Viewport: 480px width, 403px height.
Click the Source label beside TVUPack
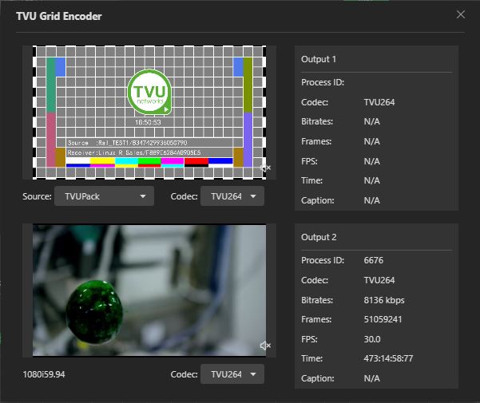click(x=37, y=196)
